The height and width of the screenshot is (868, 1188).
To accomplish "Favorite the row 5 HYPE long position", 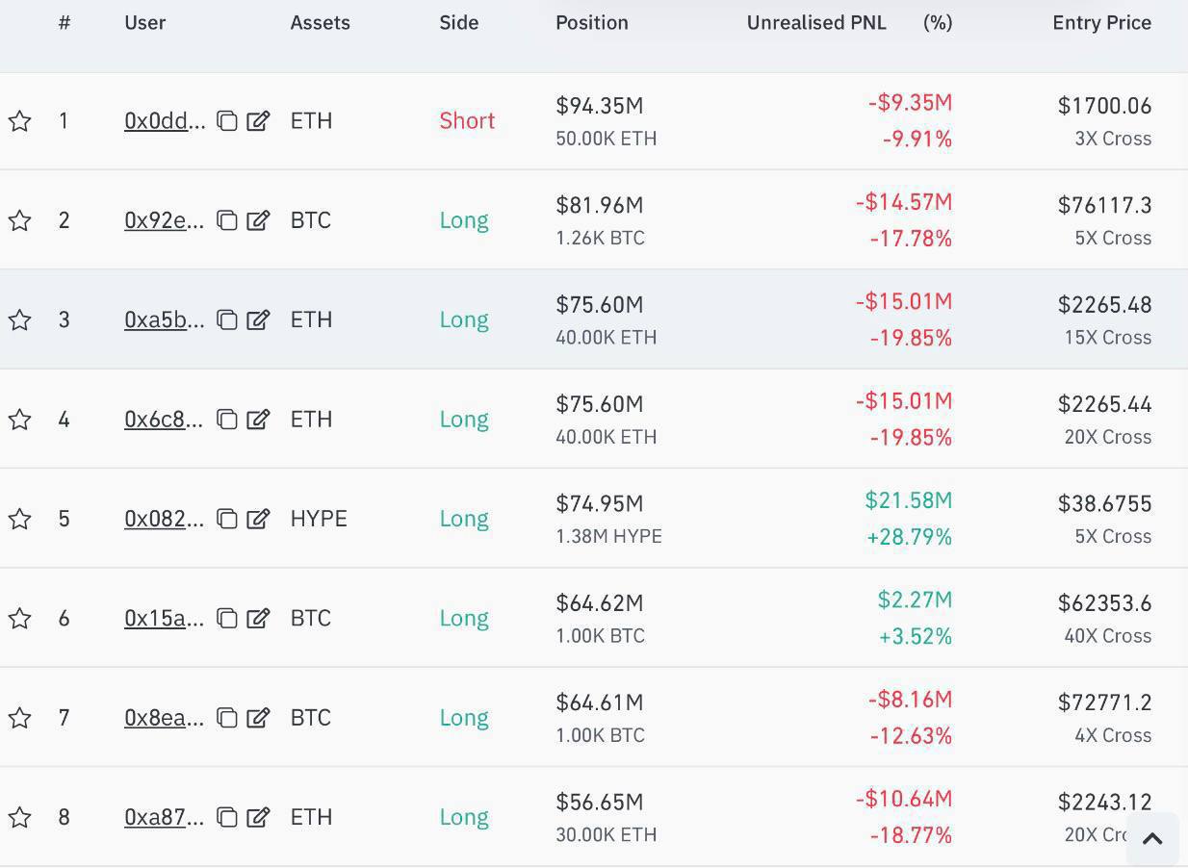I will point(20,519).
